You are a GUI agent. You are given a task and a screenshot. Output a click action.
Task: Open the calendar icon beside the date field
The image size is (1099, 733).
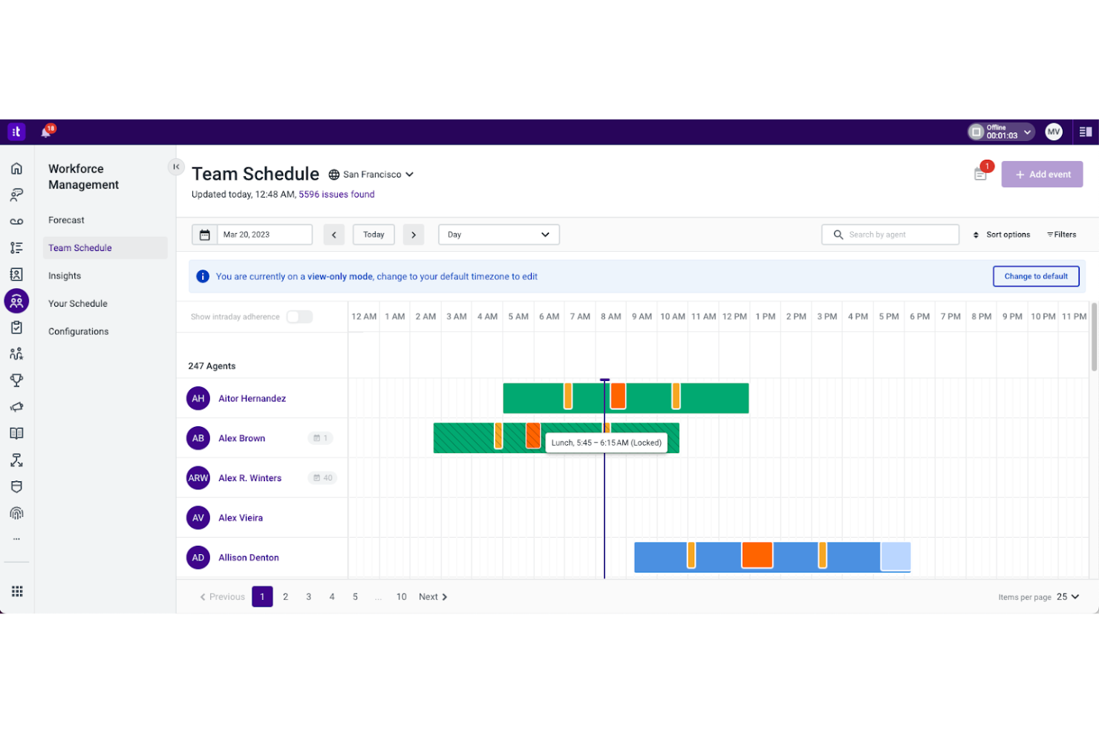(204, 234)
